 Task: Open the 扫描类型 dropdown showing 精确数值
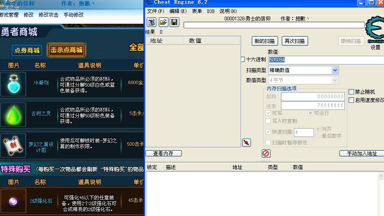click(x=304, y=70)
